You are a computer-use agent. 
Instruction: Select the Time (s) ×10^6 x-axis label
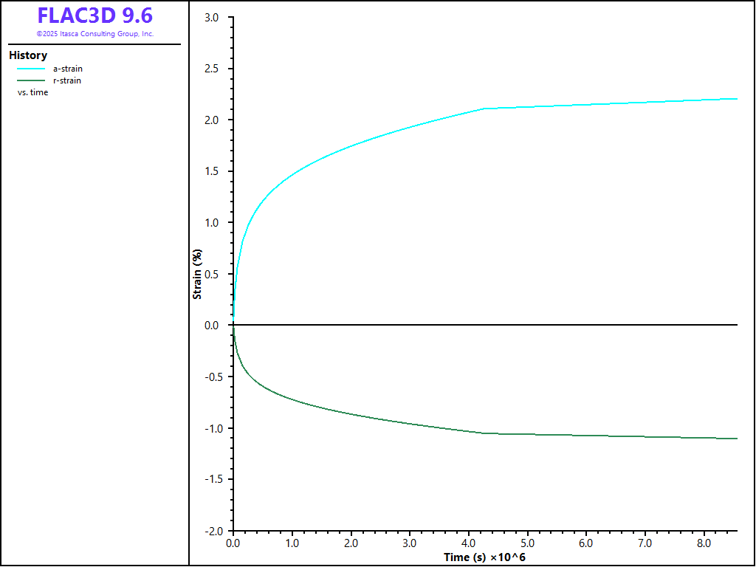pyautogui.click(x=484, y=557)
